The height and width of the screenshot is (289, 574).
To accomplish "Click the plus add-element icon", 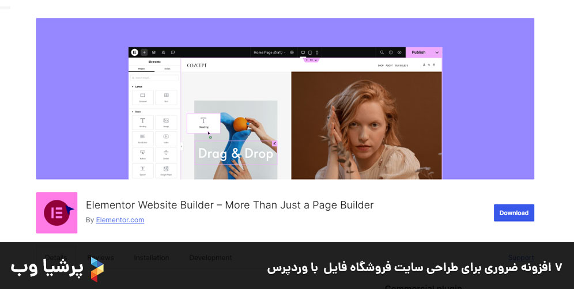I will point(144,52).
